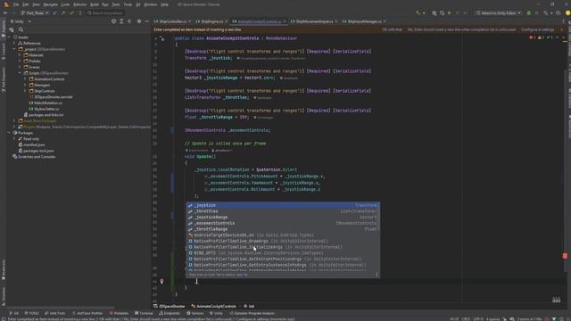This screenshot has width=571, height=321.
Task: Collapse the Assets tree node
Action: 9,37
